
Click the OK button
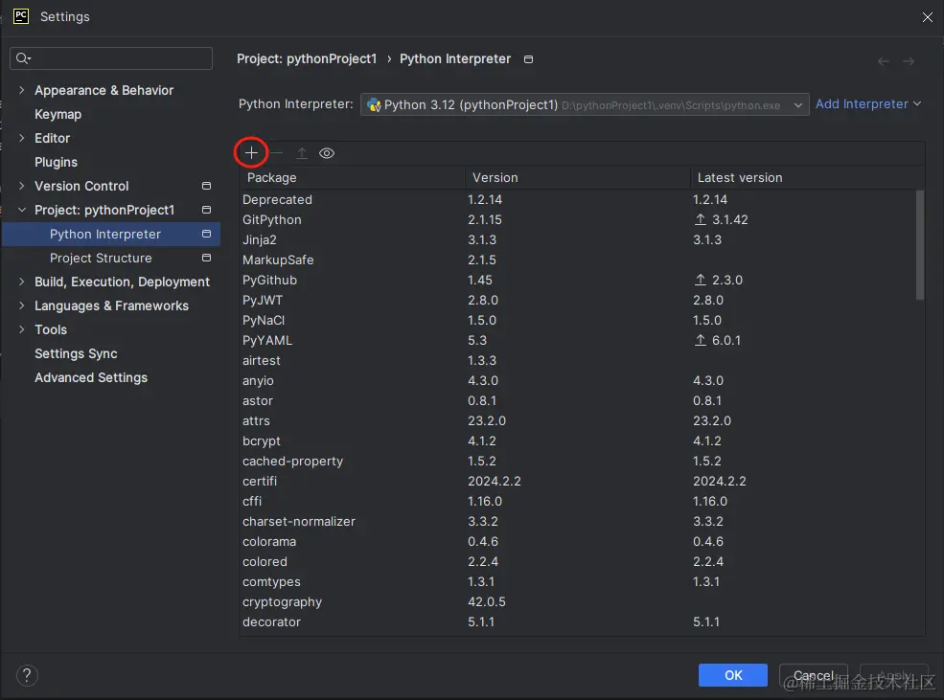733,675
